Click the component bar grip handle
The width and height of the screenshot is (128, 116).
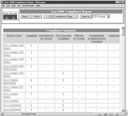pos(95,114)
